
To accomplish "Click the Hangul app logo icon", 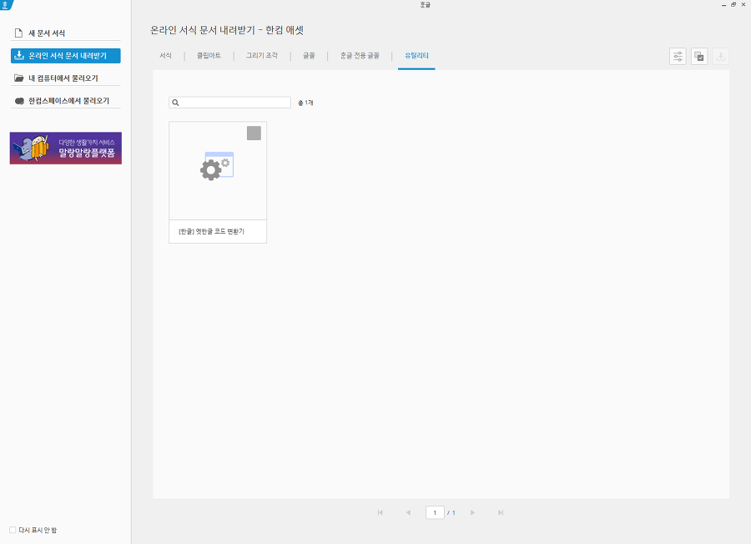I will [x=6, y=5].
